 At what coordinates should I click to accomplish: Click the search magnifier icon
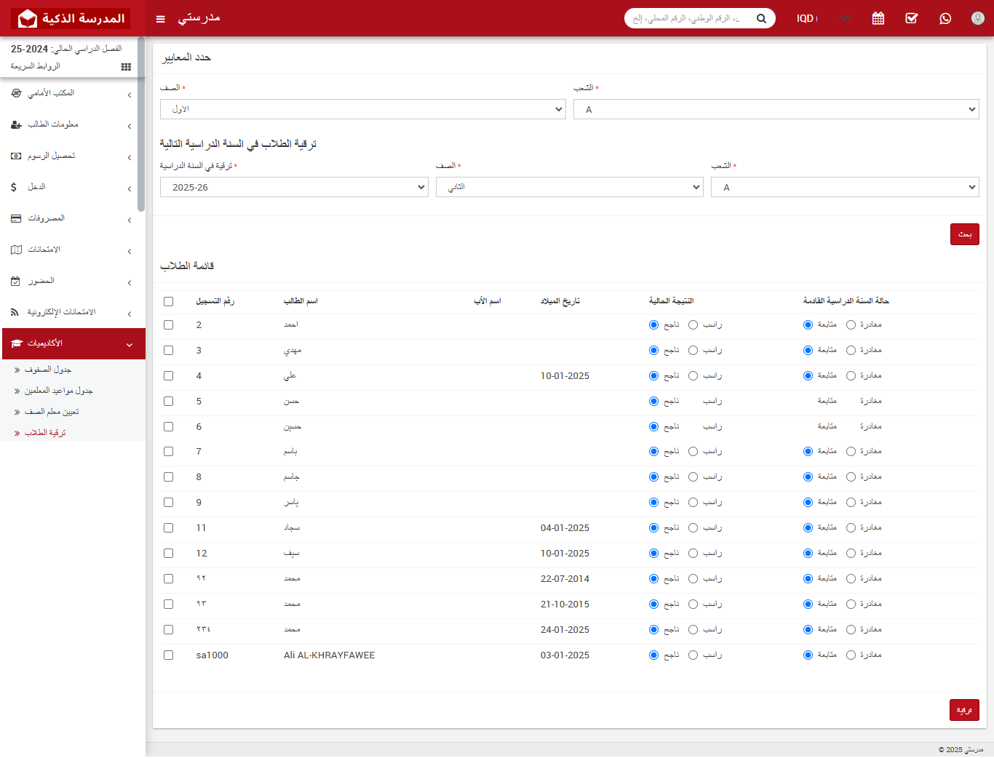(x=761, y=18)
